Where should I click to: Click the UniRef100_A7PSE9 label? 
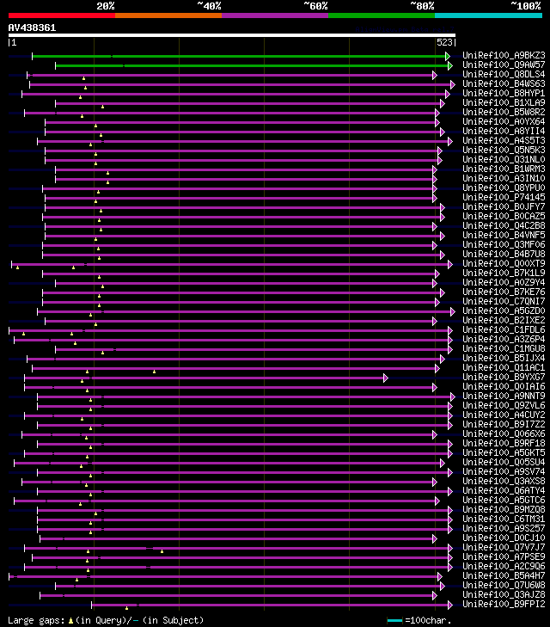[504, 556]
